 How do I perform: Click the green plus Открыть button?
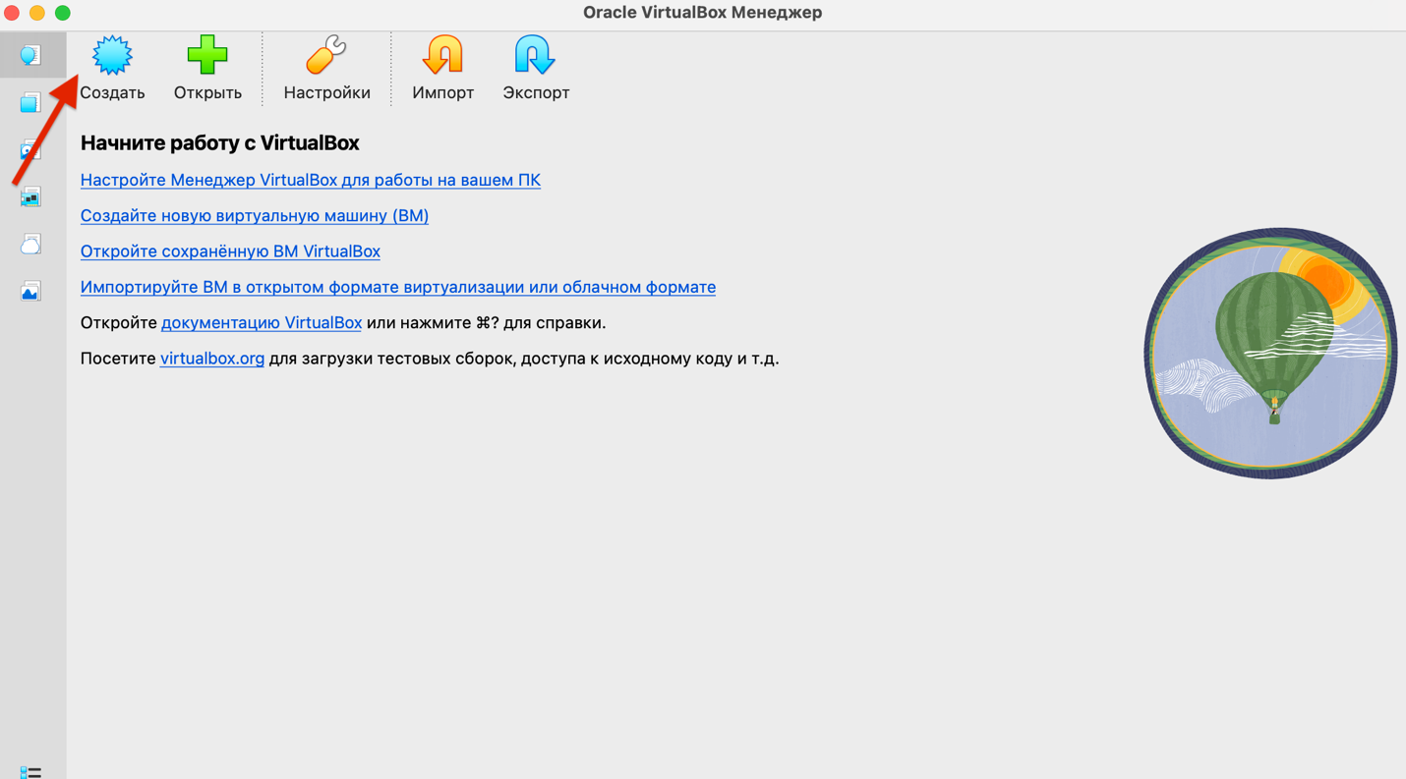pos(207,68)
